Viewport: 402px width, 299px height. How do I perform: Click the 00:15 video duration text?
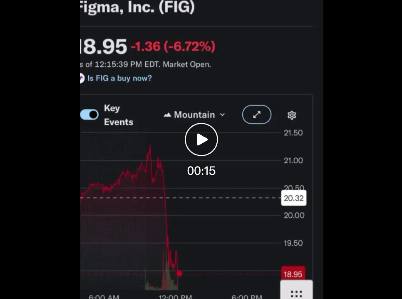tap(201, 170)
